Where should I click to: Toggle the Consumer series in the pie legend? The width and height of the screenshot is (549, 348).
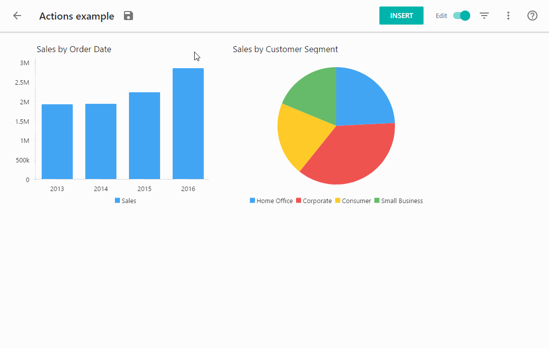pyautogui.click(x=338, y=201)
